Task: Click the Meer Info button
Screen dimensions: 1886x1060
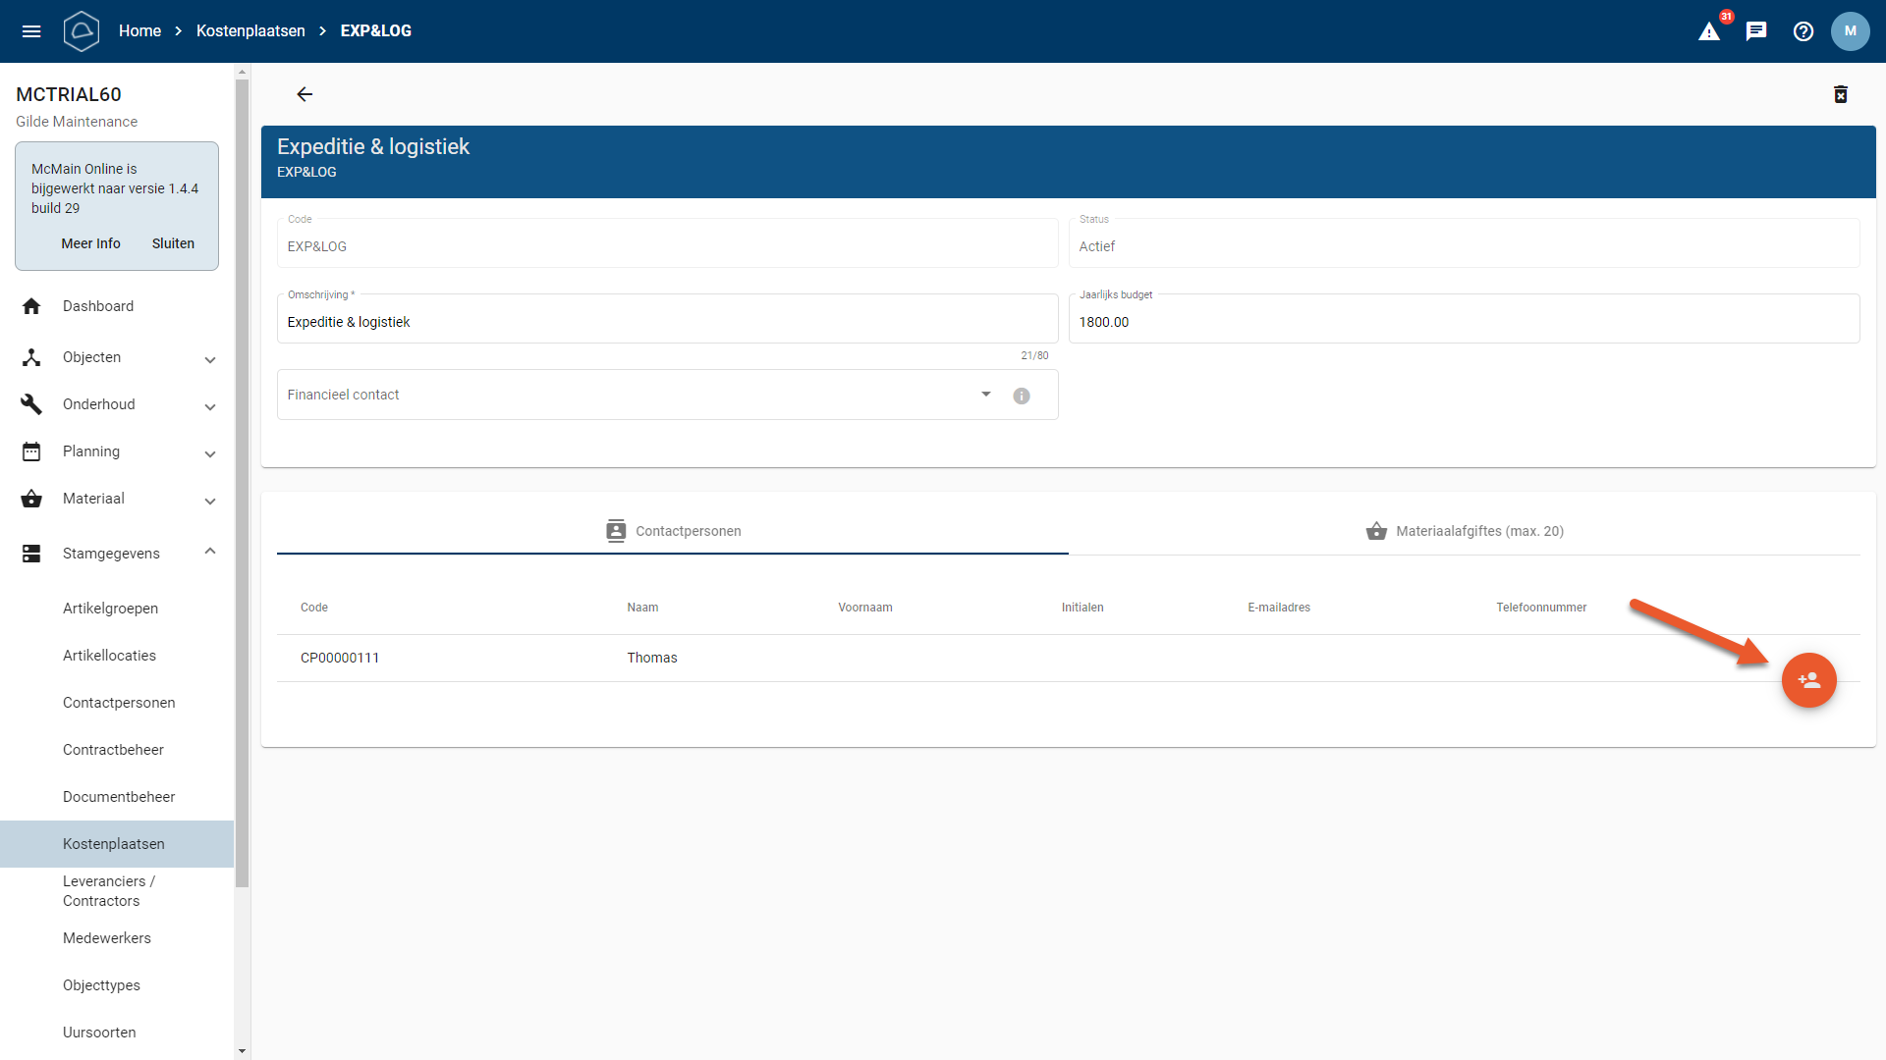Action: point(90,243)
